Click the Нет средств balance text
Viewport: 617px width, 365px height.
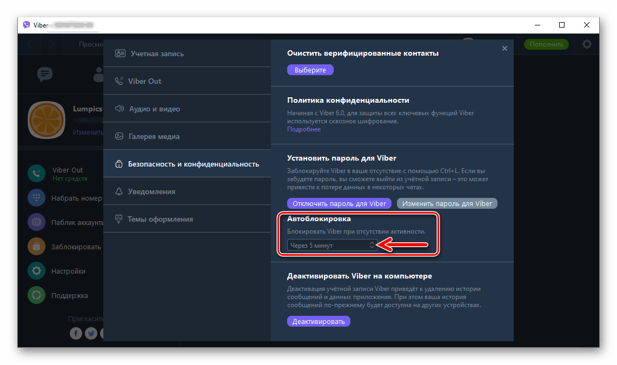(x=70, y=178)
